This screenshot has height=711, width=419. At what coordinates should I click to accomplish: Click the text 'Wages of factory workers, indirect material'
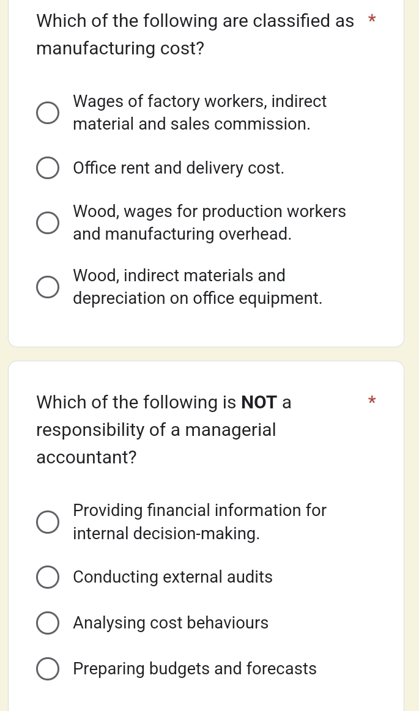(x=199, y=112)
